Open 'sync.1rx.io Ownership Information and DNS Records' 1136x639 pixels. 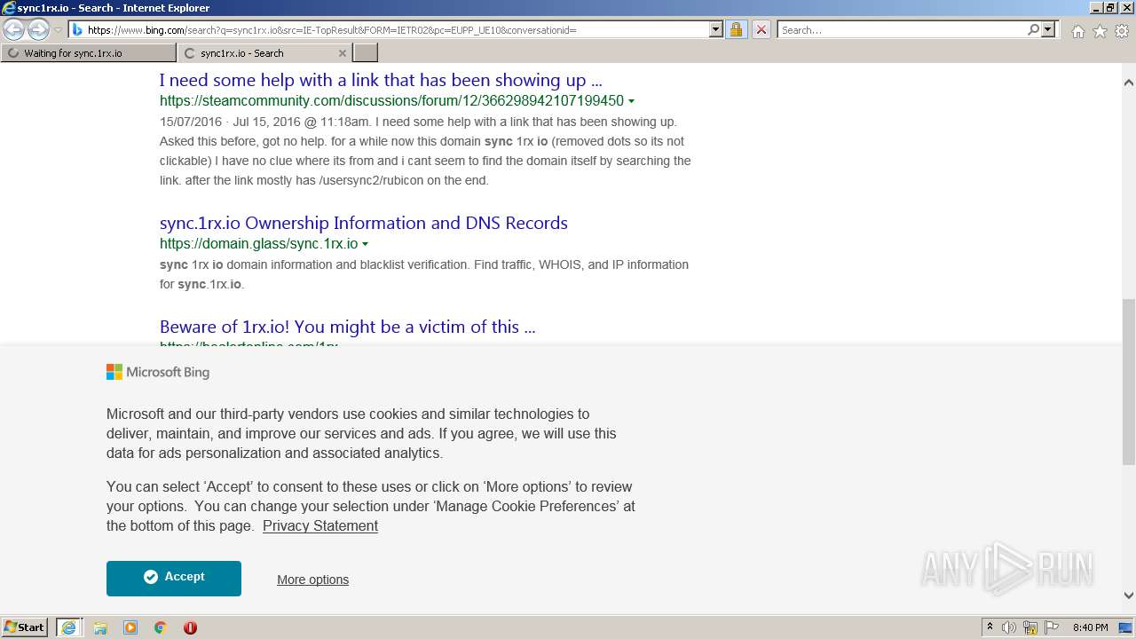click(x=364, y=223)
